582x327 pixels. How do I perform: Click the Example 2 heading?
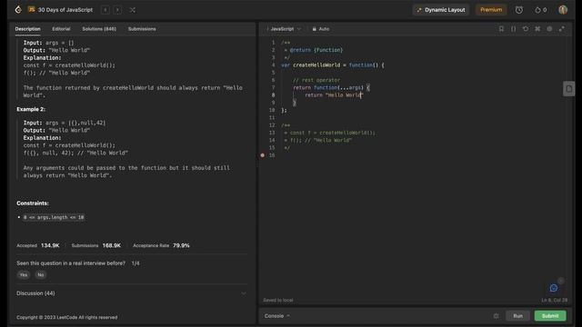point(31,109)
